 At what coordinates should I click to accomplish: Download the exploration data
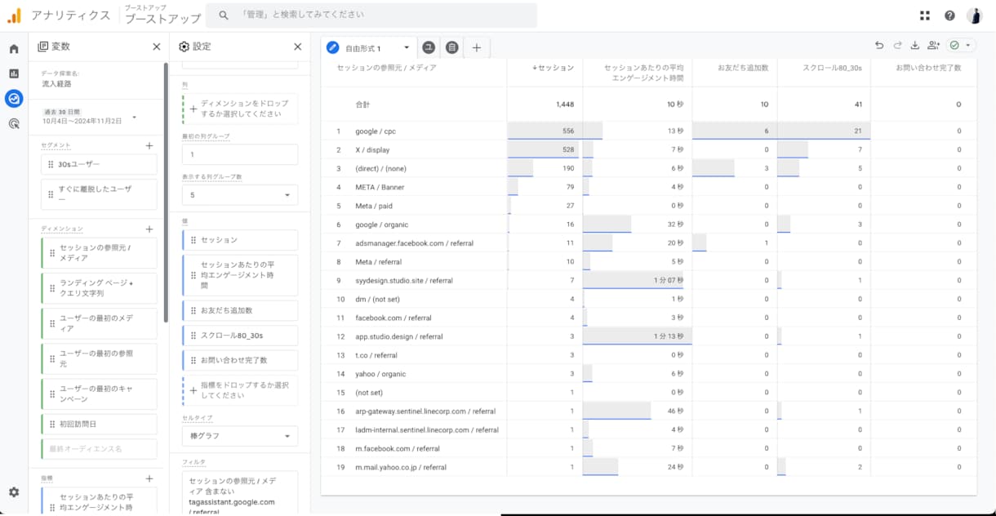[x=915, y=46]
